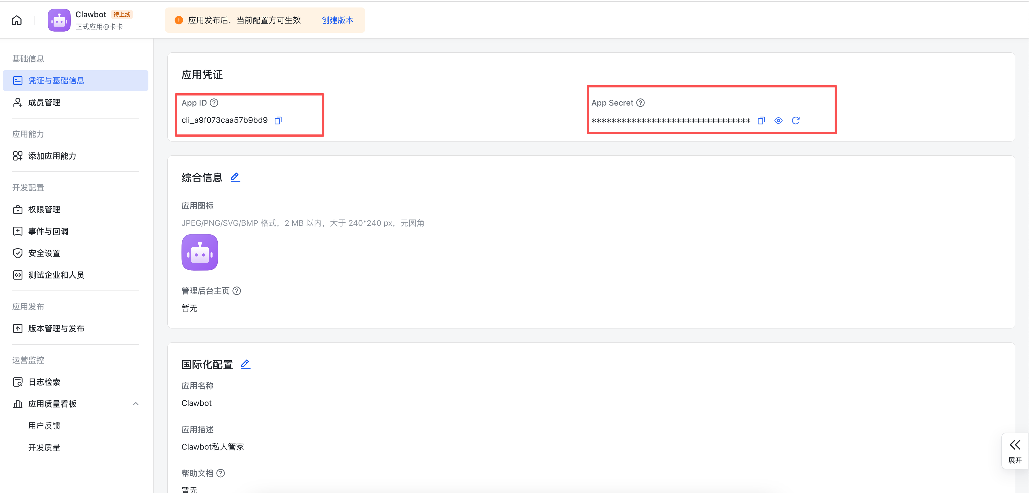Open 成员管理 in sidebar
The height and width of the screenshot is (493, 1029).
point(44,102)
